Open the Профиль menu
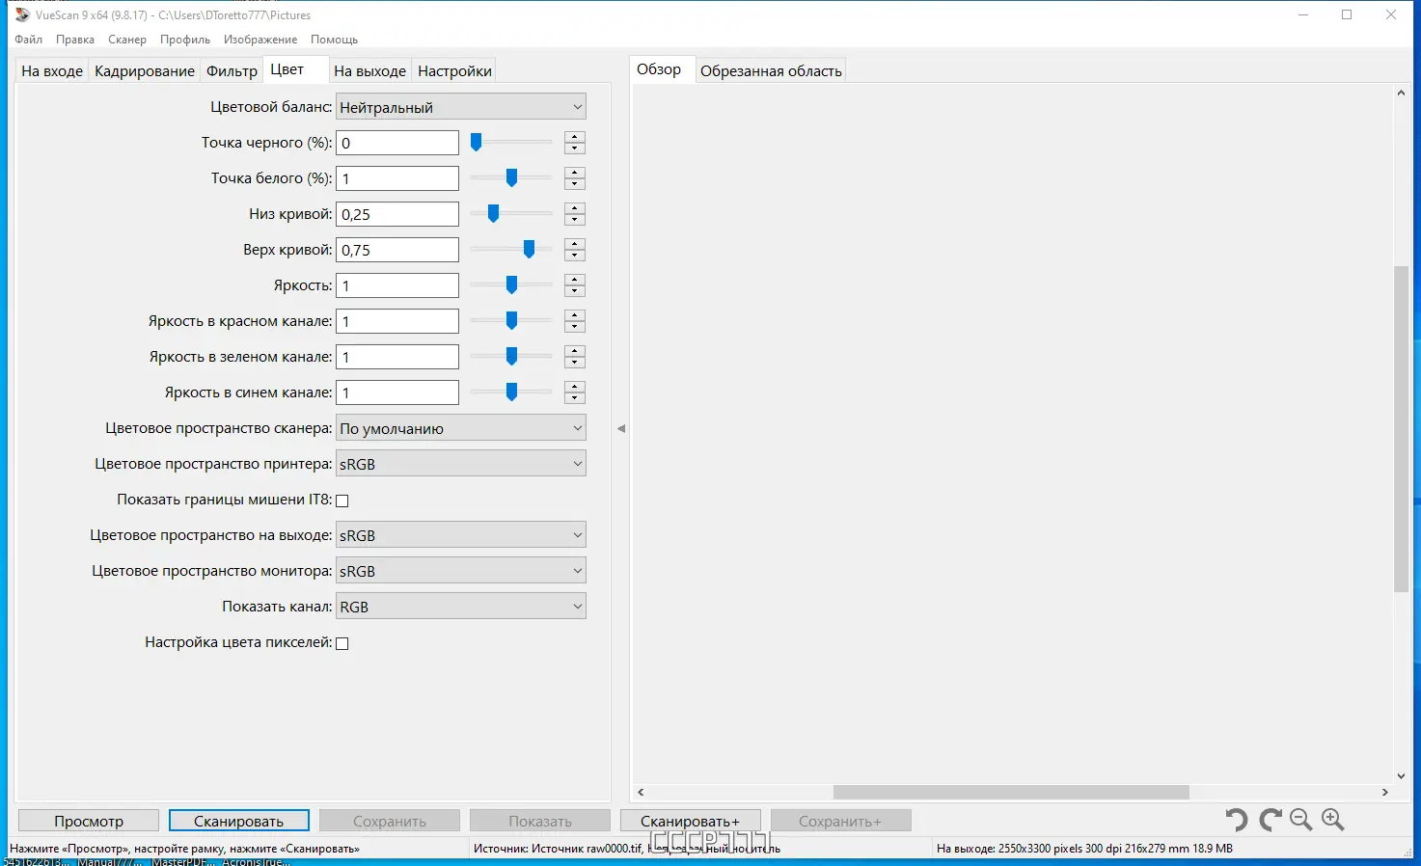1421x866 pixels. 185,40
